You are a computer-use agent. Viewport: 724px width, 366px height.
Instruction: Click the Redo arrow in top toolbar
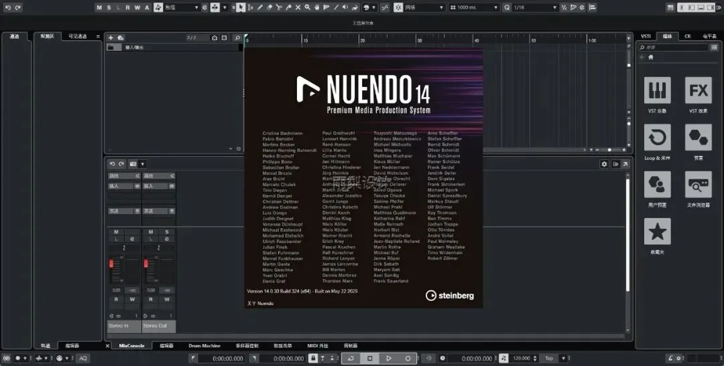coord(17,7)
